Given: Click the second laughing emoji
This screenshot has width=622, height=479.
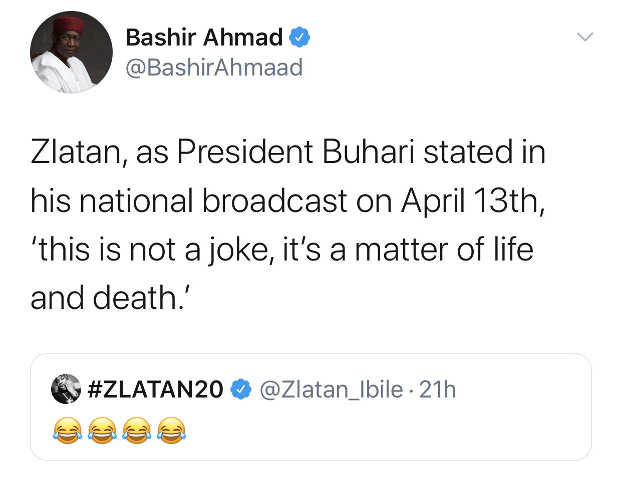Looking at the screenshot, I should tap(102, 430).
